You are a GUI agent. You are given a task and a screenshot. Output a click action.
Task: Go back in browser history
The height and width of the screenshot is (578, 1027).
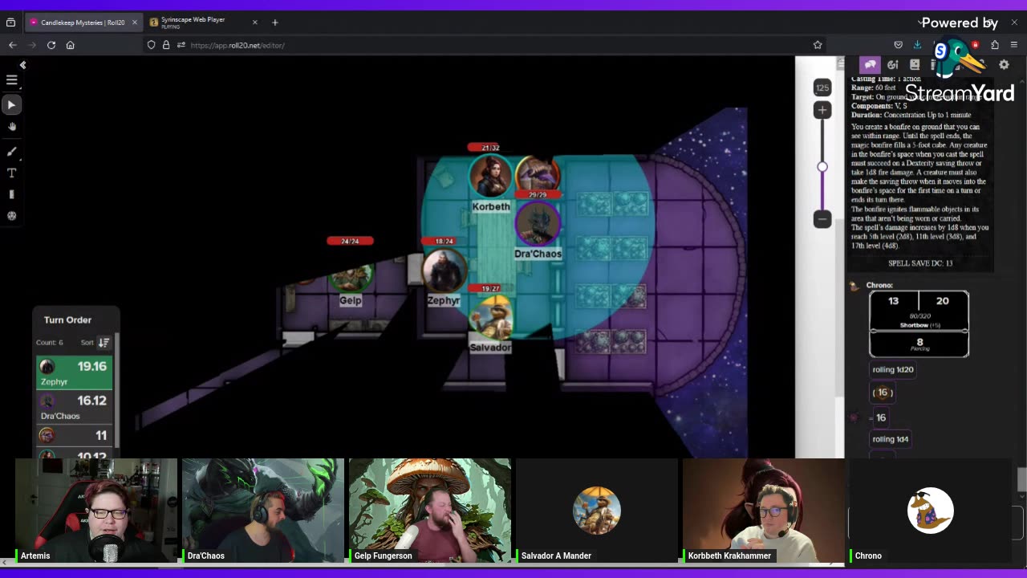(12, 45)
